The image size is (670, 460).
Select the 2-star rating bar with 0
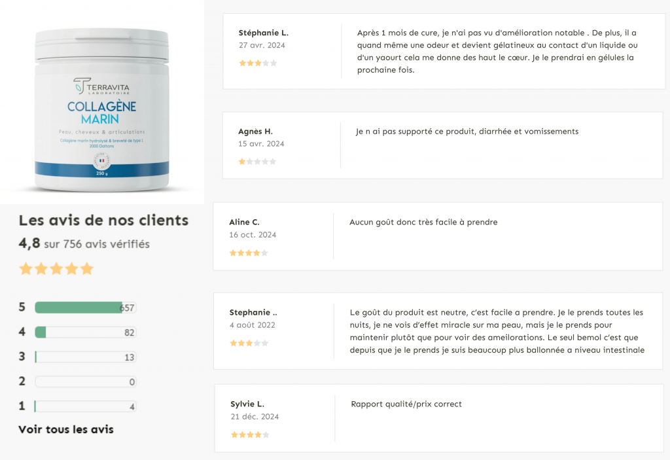click(86, 381)
